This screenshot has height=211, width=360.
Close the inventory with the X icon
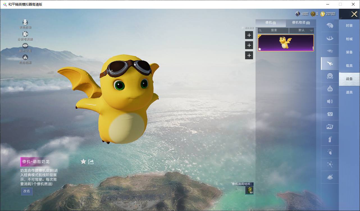[354, 14]
